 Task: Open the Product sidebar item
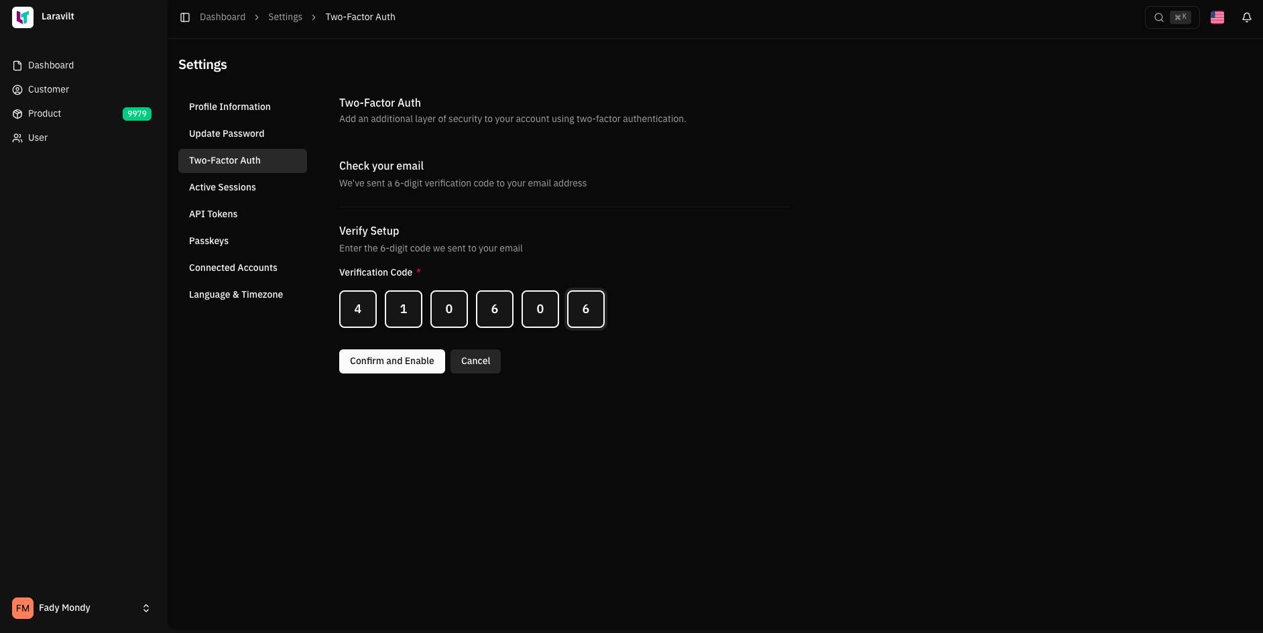(44, 113)
